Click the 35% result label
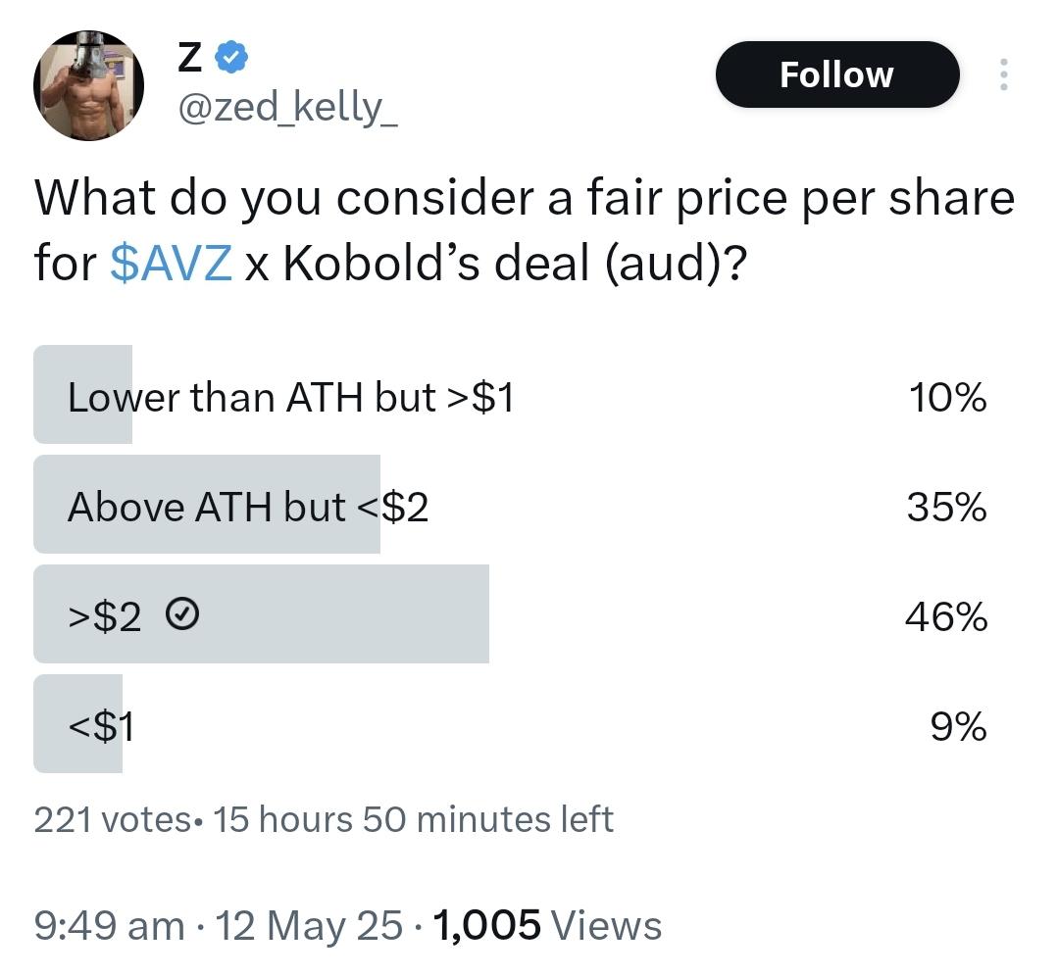 pyautogui.click(x=946, y=507)
